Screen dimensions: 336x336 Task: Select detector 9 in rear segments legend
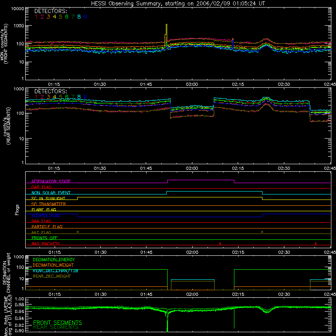[x=85, y=97]
